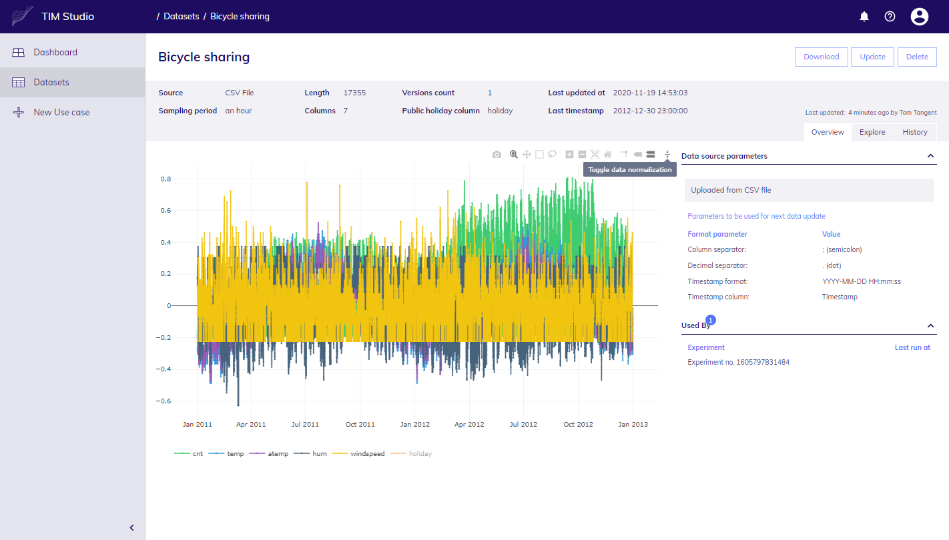The width and height of the screenshot is (949, 540).
Task: Show closest data on hover icon
Action: point(637,154)
